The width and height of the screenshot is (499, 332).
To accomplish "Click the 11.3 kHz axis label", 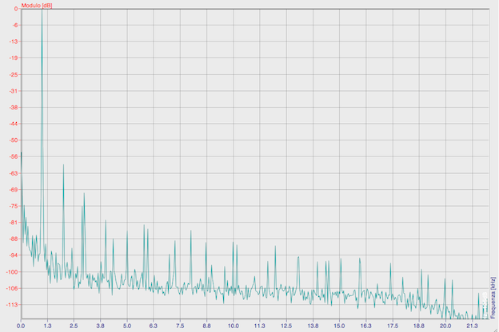I will 260,326.
